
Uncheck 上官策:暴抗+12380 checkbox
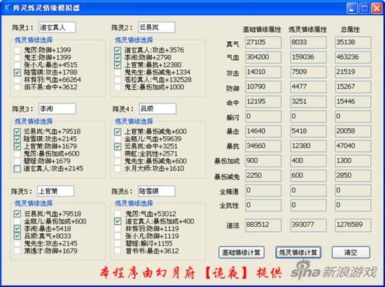(x=118, y=65)
